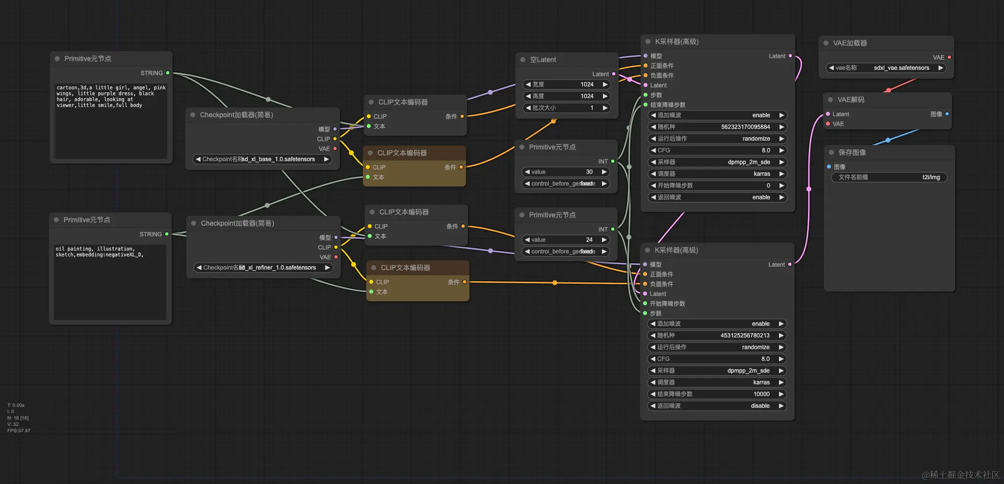Image resolution: width=1004 pixels, height=484 pixels.
Task: Click the lower K采样器(高级) node title
Action: [x=676, y=250]
